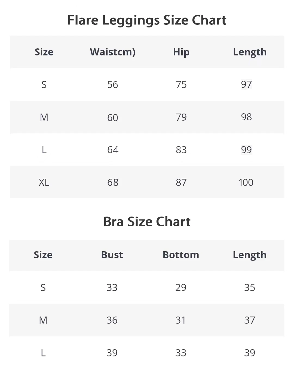This screenshot has width=294, height=382.
Task: Click the leggings waist value 56
Action: (112, 84)
